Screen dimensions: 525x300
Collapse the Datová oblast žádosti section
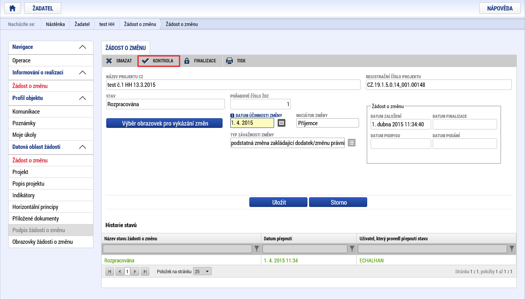pos(83,147)
